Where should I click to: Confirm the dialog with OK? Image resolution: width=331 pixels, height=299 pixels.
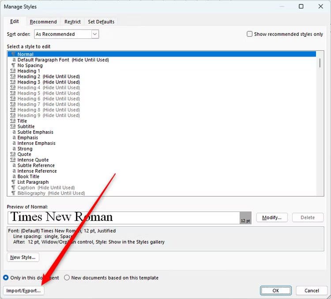point(275,291)
